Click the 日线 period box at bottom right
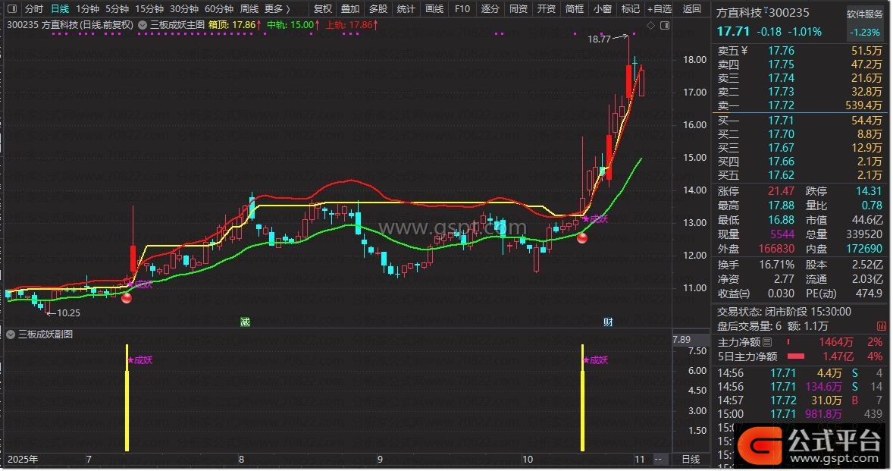Screen dimensions: 893x471 point(691,460)
